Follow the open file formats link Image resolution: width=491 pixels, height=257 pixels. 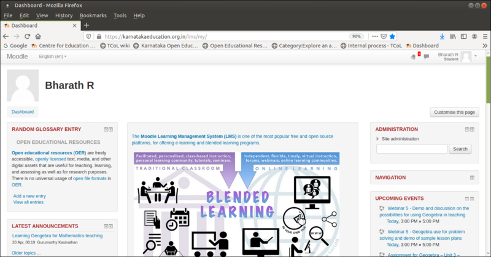(90, 178)
